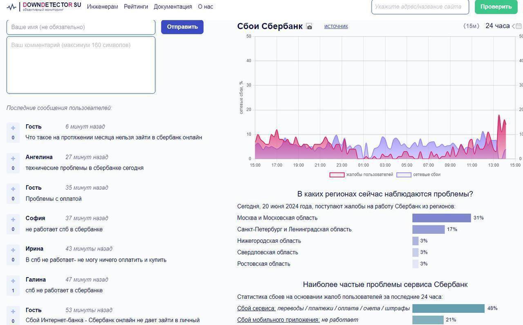This screenshot has width=523, height=325.
Task: Click the camera screenshot icon beside Сбои Сбербанк
Action: pos(309,27)
